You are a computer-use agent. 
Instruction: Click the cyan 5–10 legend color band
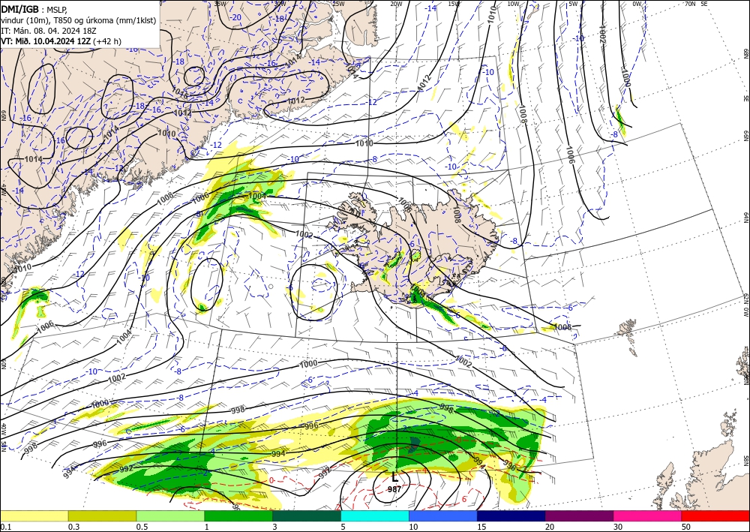[x=375, y=515]
